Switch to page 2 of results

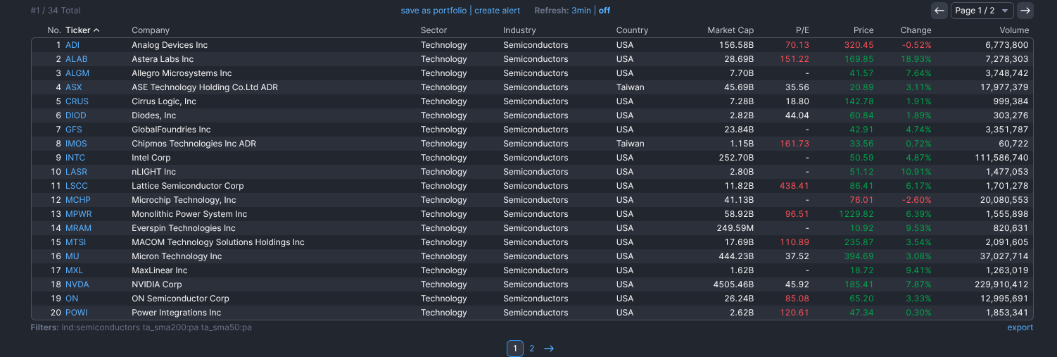click(532, 349)
